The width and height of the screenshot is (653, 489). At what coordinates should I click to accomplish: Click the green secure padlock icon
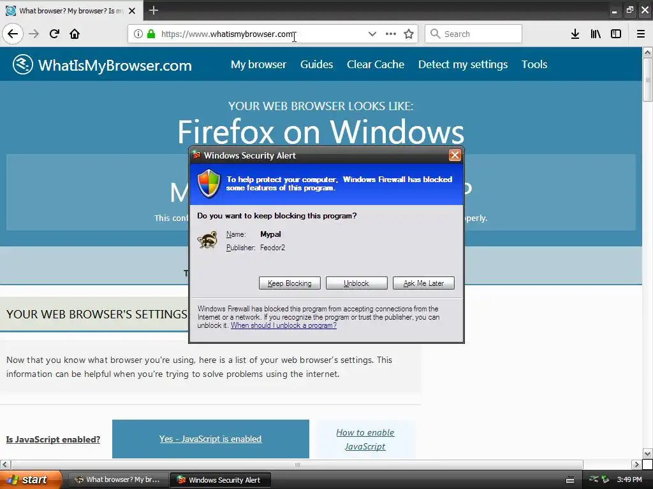click(151, 34)
